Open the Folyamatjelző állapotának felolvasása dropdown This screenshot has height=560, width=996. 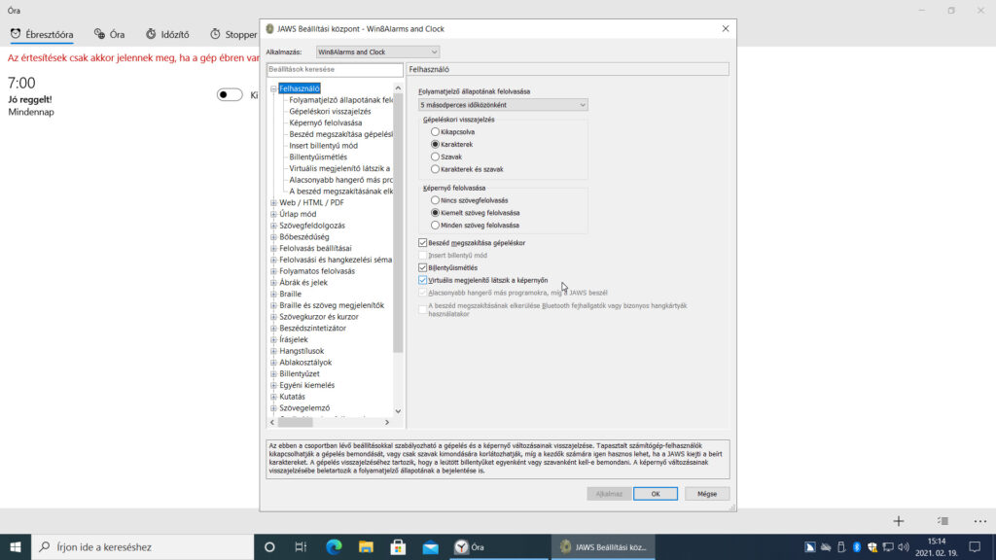(x=503, y=105)
